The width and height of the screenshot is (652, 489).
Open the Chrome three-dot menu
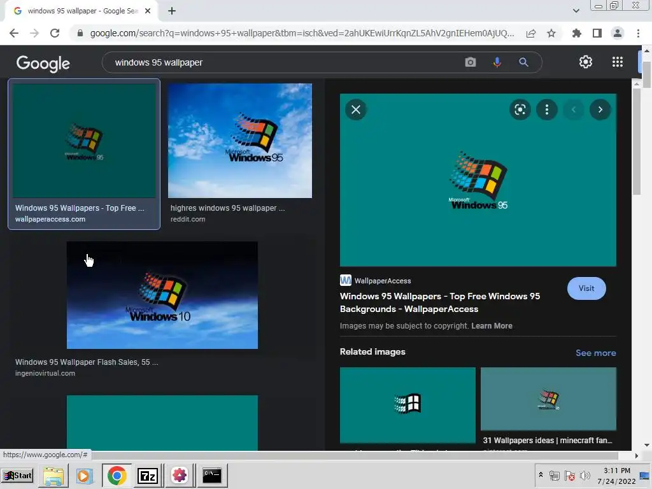638,33
